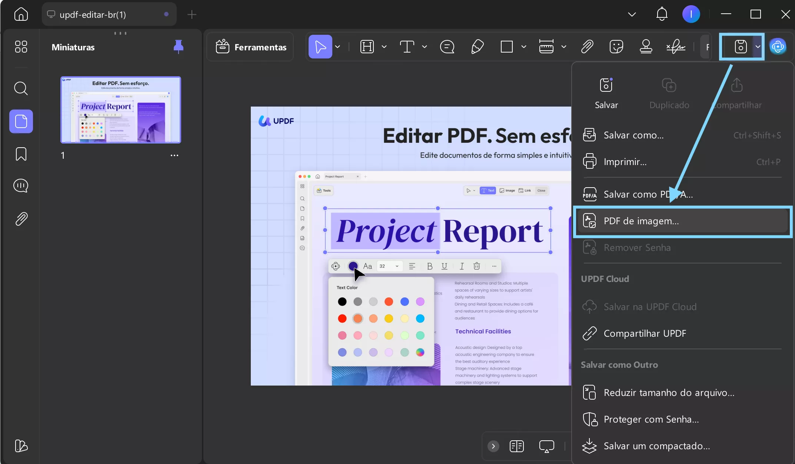The width and height of the screenshot is (795, 464).
Task: Expand the highlight tool options arrow
Action: (384, 47)
